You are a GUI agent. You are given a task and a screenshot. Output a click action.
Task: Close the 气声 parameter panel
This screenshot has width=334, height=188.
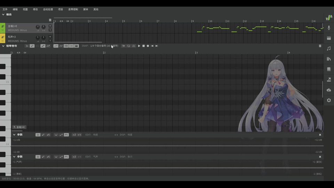pyautogui.click(x=320, y=157)
